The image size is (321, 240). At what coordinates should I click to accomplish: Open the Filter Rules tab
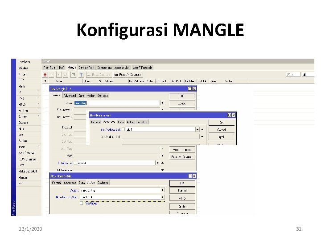(x=50, y=68)
